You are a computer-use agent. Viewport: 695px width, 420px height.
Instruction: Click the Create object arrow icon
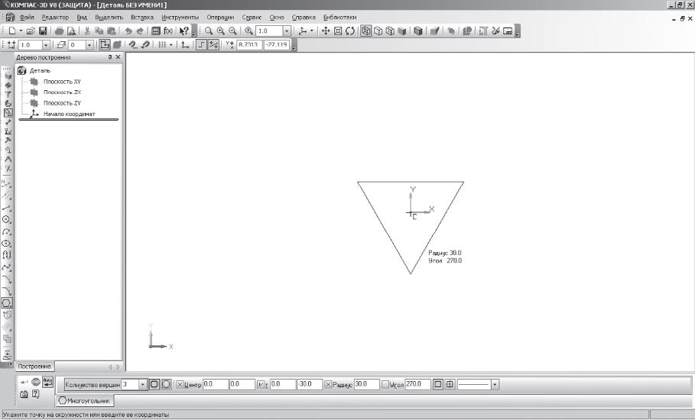coord(24,382)
